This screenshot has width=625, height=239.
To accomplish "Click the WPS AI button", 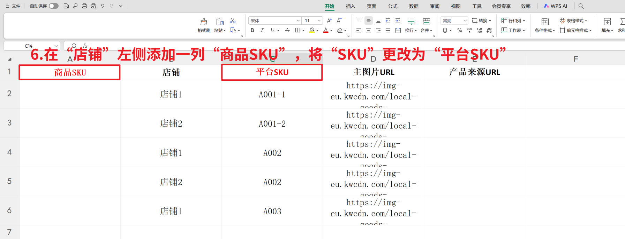I will (x=556, y=6).
